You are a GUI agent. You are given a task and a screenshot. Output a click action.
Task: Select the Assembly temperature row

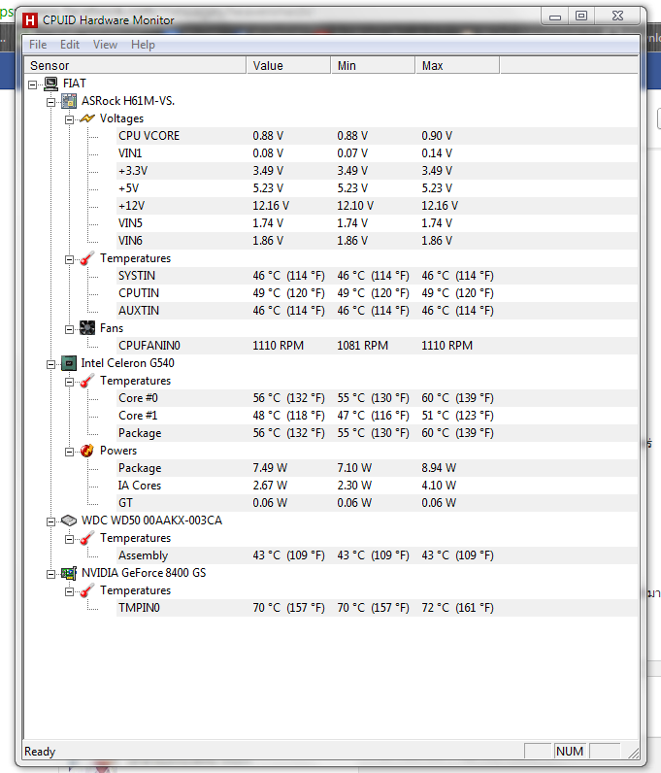(x=377, y=555)
